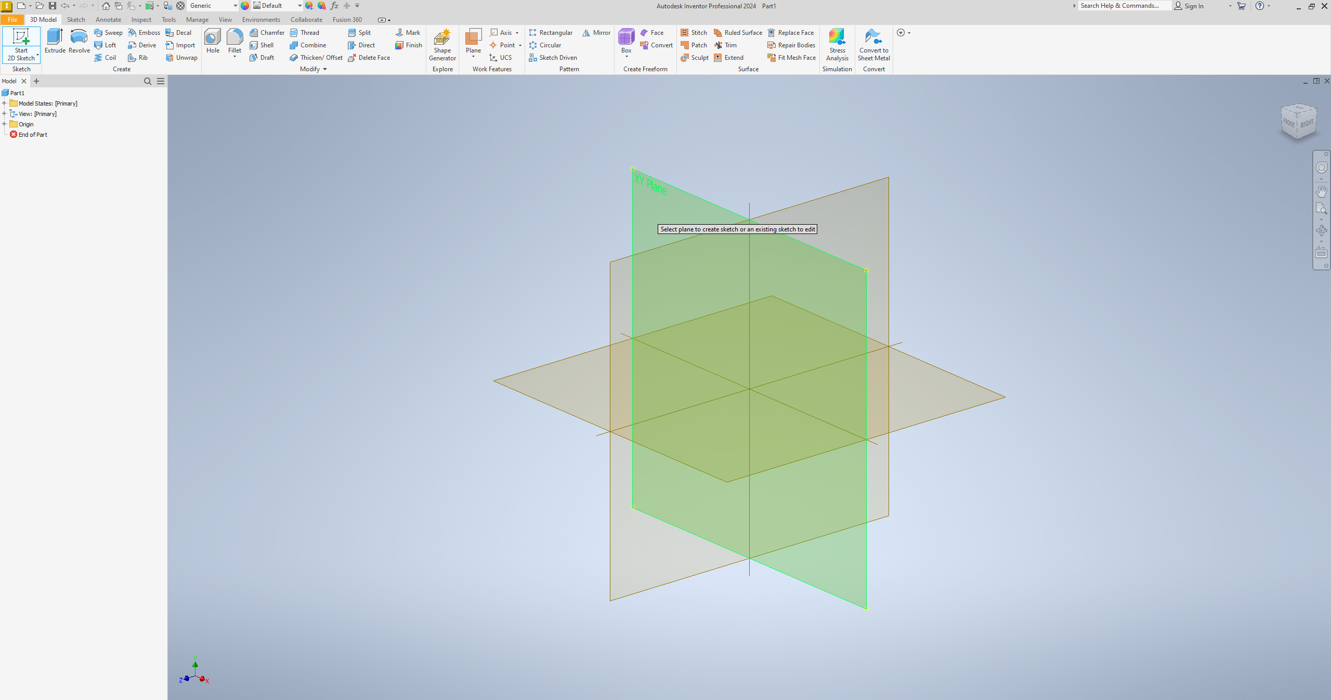1331x700 pixels.
Task: Pick the Coil tool
Action: 105,57
